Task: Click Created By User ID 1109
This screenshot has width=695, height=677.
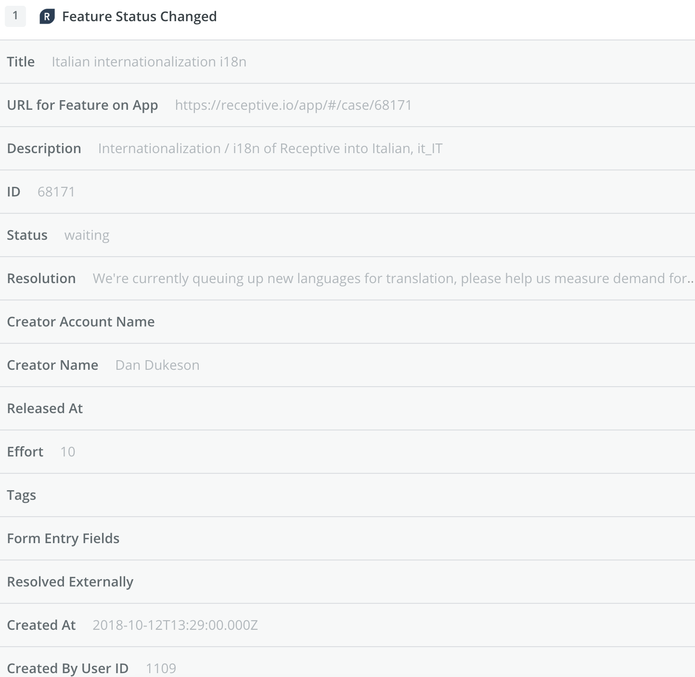Action: [161, 668]
